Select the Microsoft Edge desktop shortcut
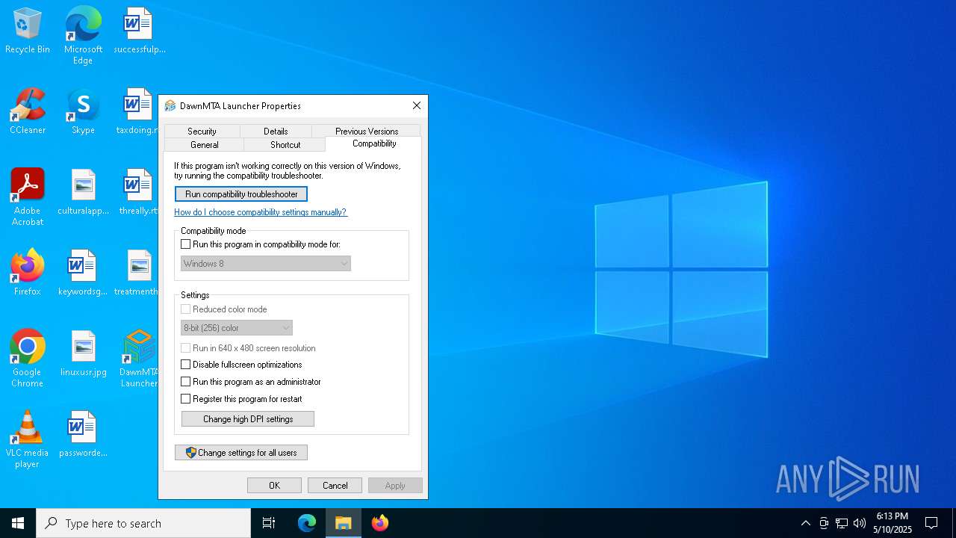This screenshot has height=538, width=956. click(83, 35)
